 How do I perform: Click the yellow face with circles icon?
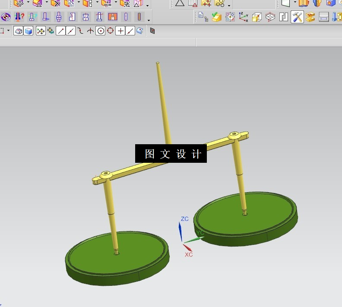(220, 3)
